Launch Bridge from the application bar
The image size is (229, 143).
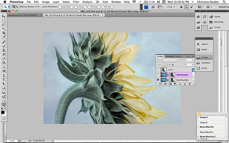pyautogui.click(x=153, y=7)
